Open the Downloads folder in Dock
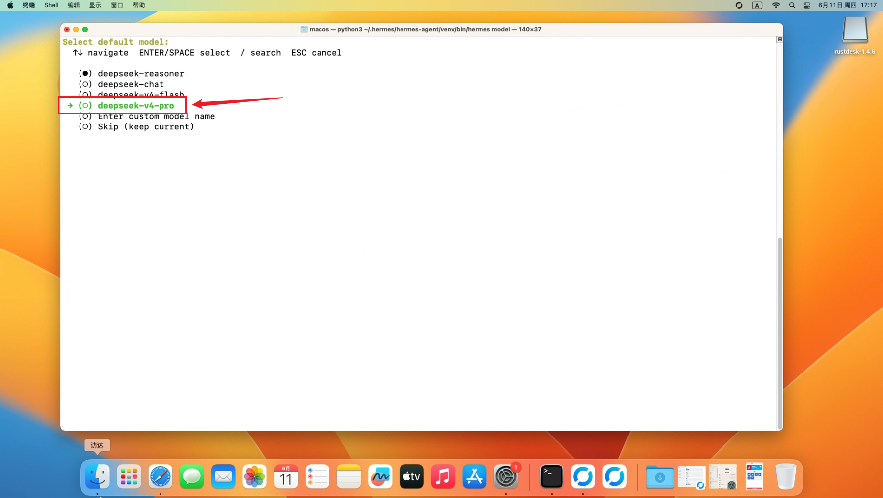 [660, 477]
